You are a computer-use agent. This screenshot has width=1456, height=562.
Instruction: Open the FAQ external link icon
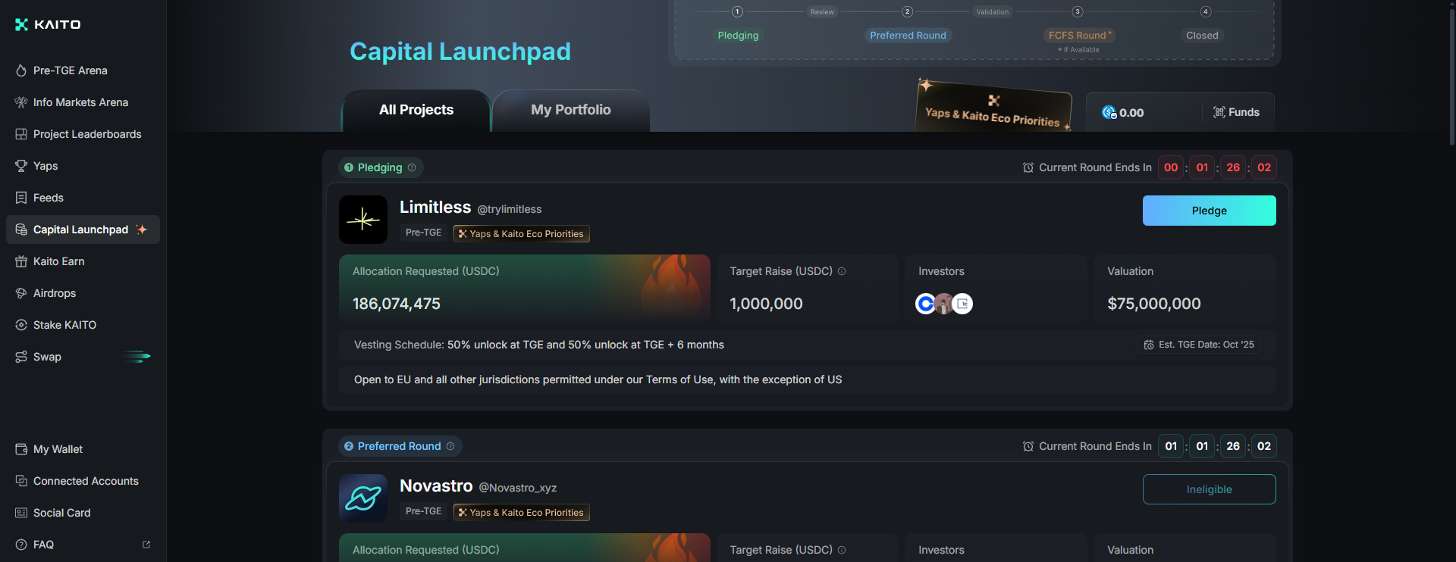[x=146, y=545]
